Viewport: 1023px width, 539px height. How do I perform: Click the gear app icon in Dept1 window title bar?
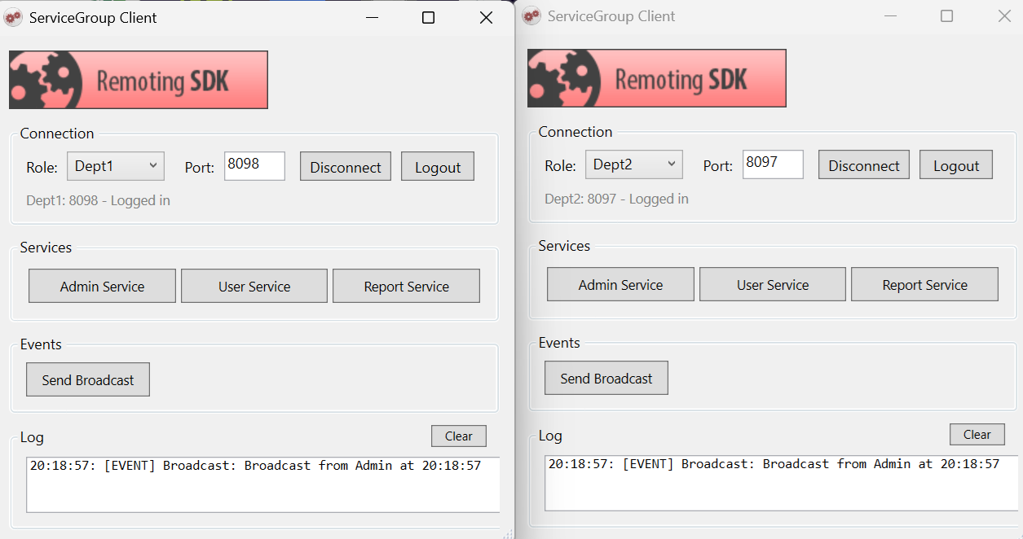tap(13, 18)
